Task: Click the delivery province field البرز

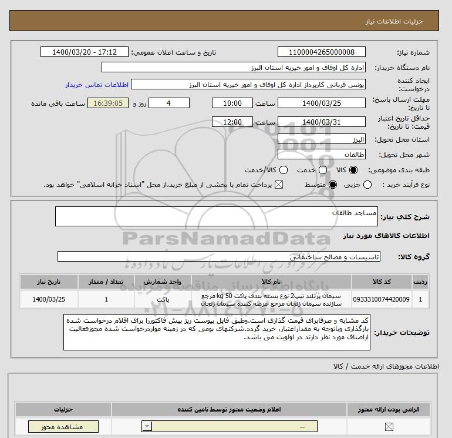Action: (322, 139)
